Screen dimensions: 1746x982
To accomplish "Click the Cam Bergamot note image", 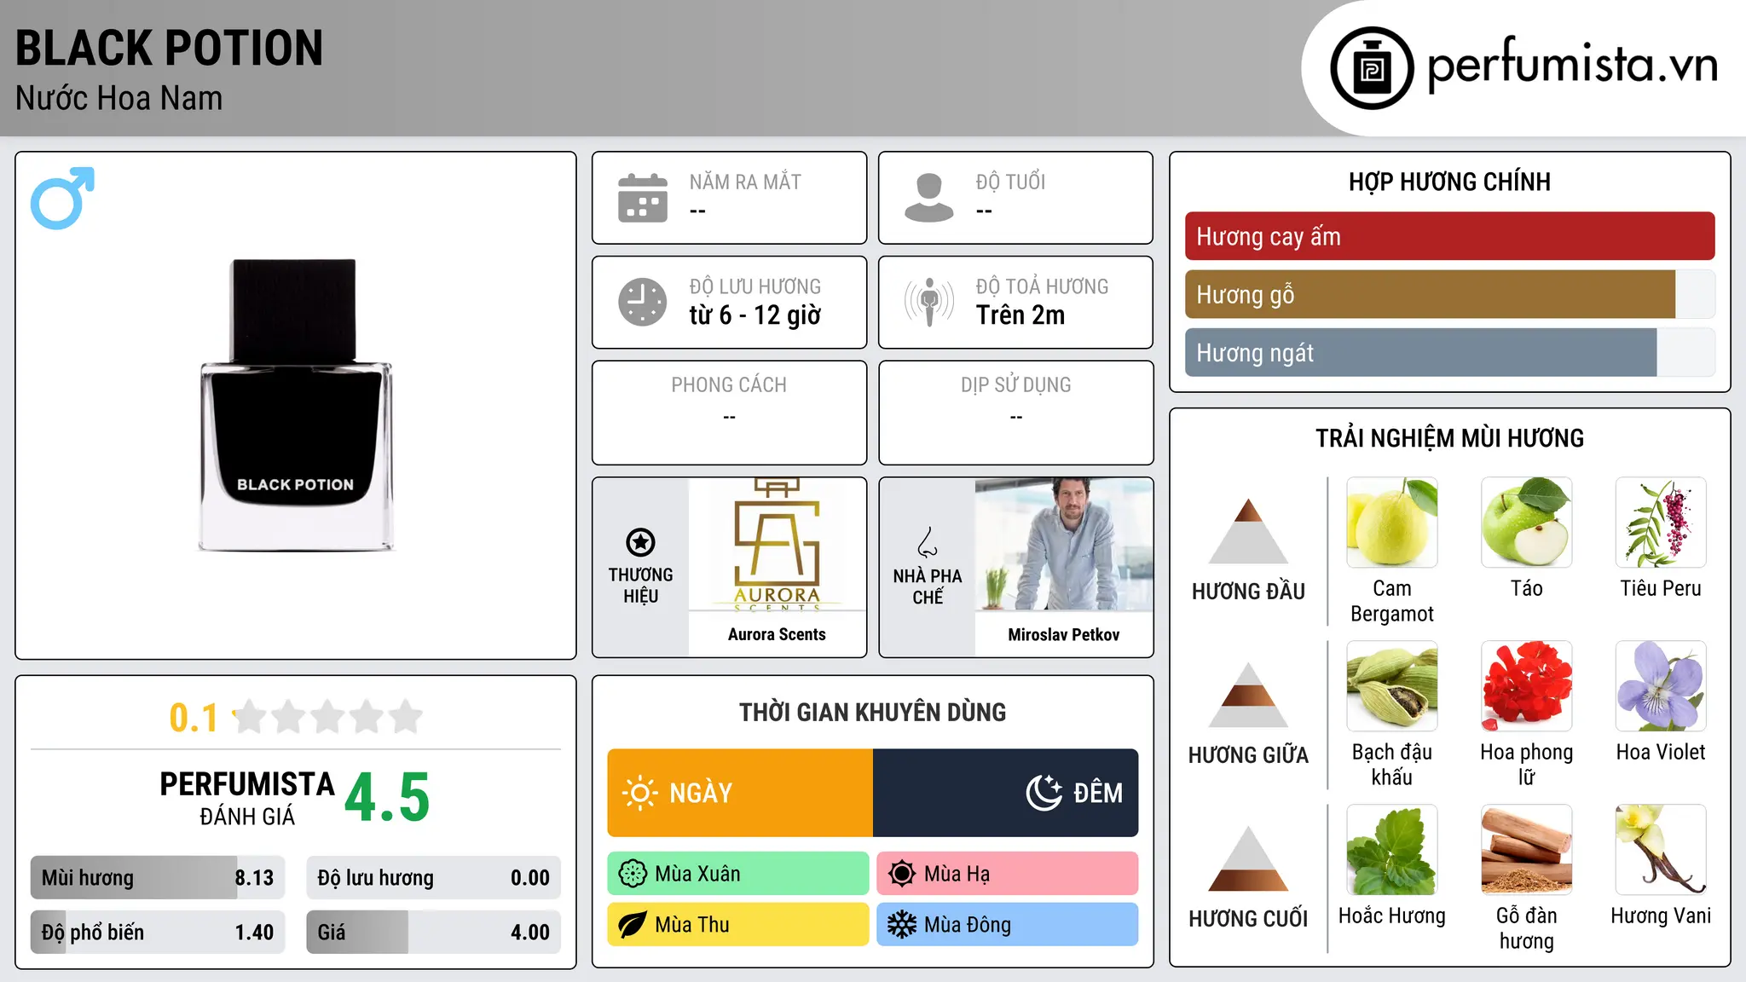I will [1392, 523].
